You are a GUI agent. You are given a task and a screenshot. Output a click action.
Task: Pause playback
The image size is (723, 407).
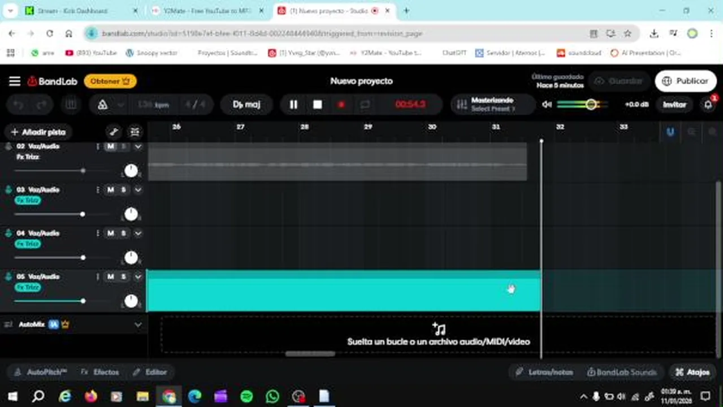point(293,105)
